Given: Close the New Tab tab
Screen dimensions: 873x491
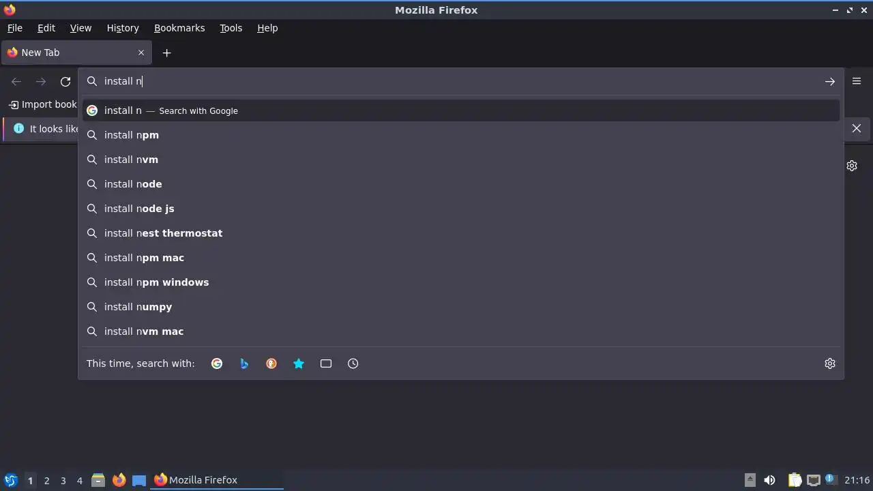Looking at the screenshot, I should tap(141, 53).
